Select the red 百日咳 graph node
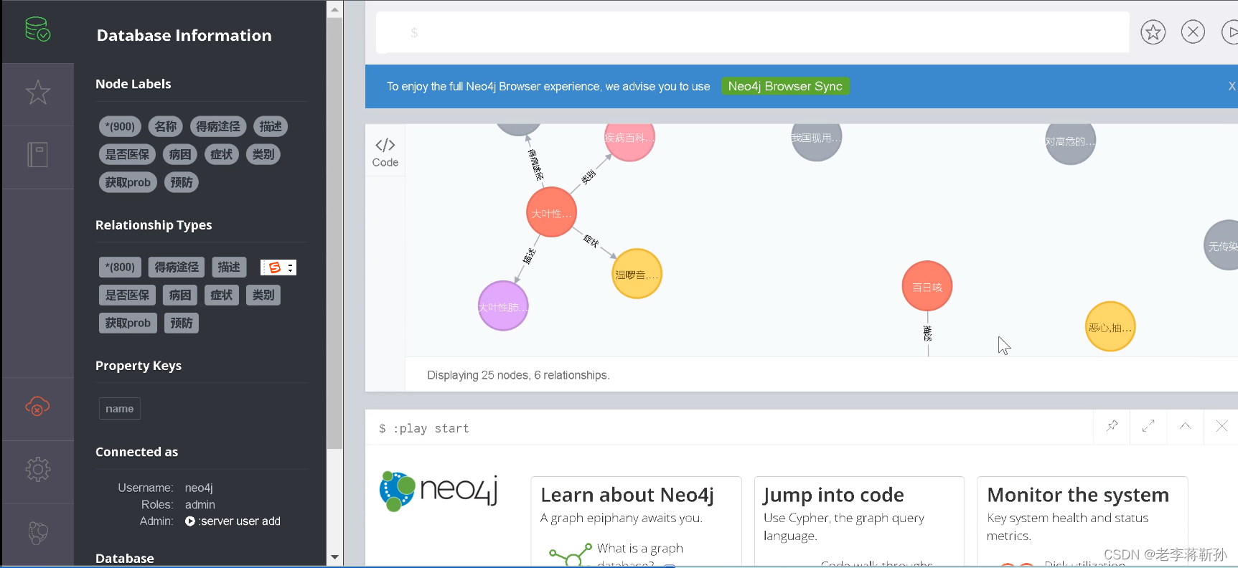The width and height of the screenshot is (1238, 568). (927, 286)
